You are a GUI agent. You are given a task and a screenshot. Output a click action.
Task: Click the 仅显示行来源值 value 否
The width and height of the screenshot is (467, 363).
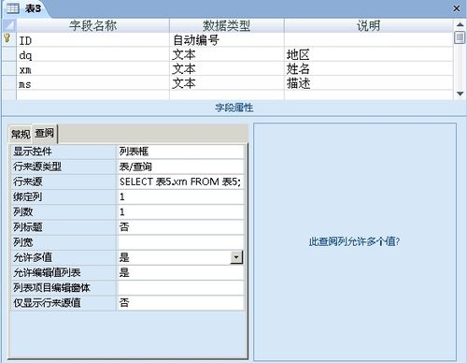point(180,303)
